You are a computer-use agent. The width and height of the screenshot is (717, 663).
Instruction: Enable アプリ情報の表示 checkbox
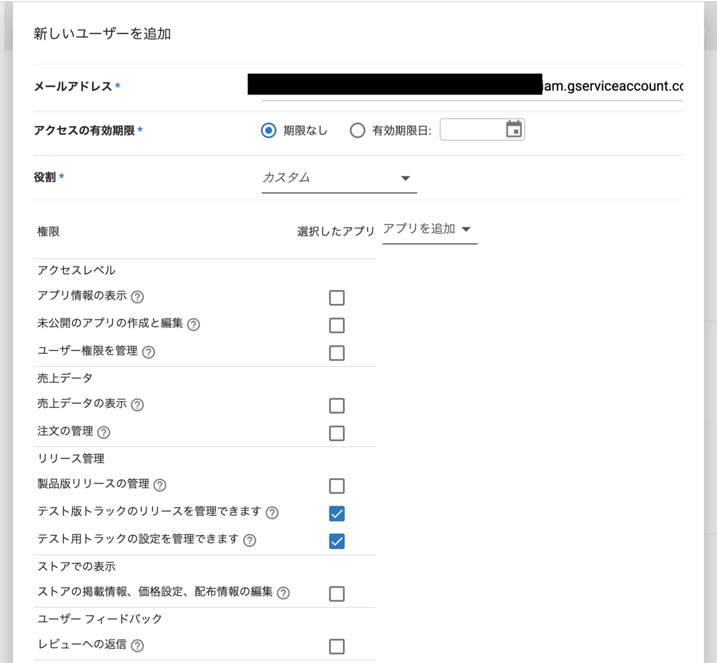point(337,297)
